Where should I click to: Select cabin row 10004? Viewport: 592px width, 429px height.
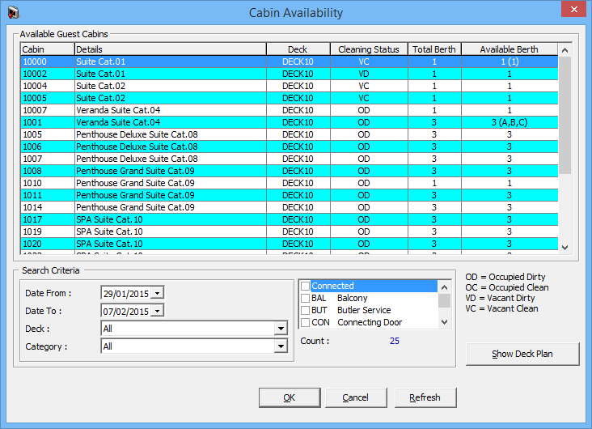[x=290, y=86]
